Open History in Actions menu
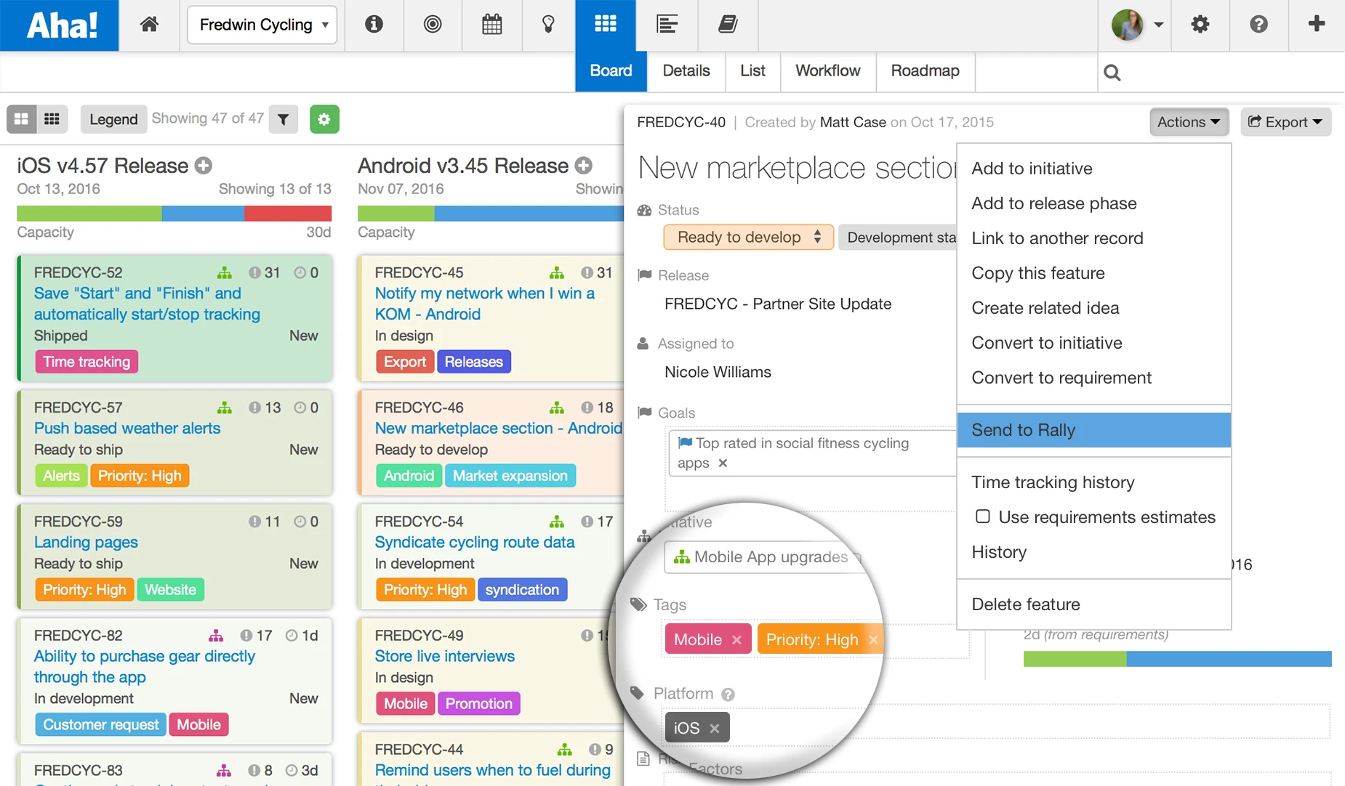Viewport: 1345px width, 786px height. point(1094,552)
